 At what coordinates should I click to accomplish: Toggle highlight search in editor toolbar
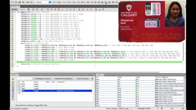point(58,9)
